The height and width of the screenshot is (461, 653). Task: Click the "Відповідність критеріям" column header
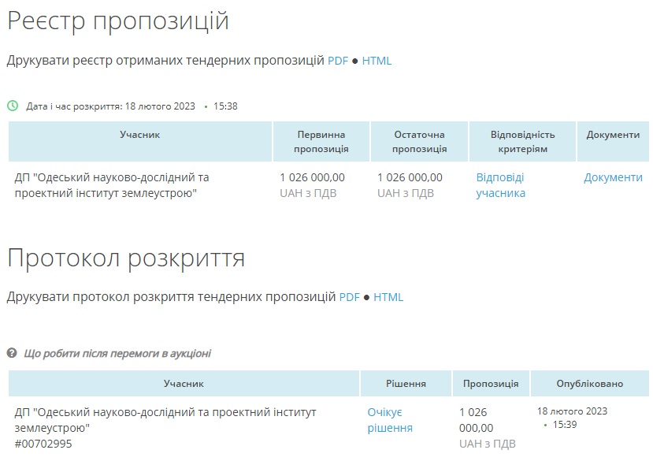tap(522, 142)
